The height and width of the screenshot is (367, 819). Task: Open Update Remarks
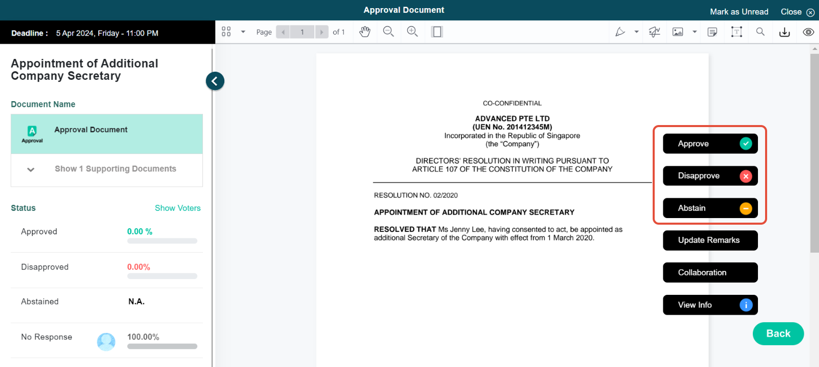click(710, 240)
